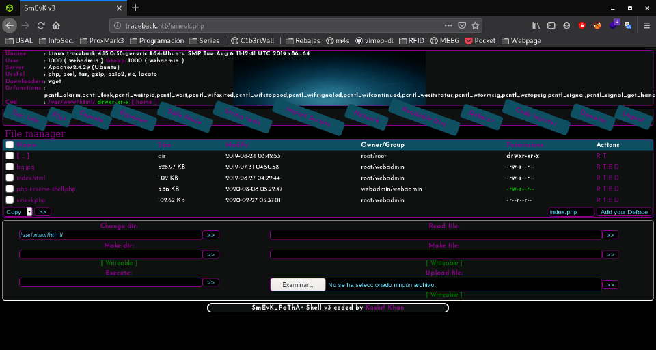Click the Pocket save icon in the URL bar
This screenshot has height=350, width=656.
(462, 25)
